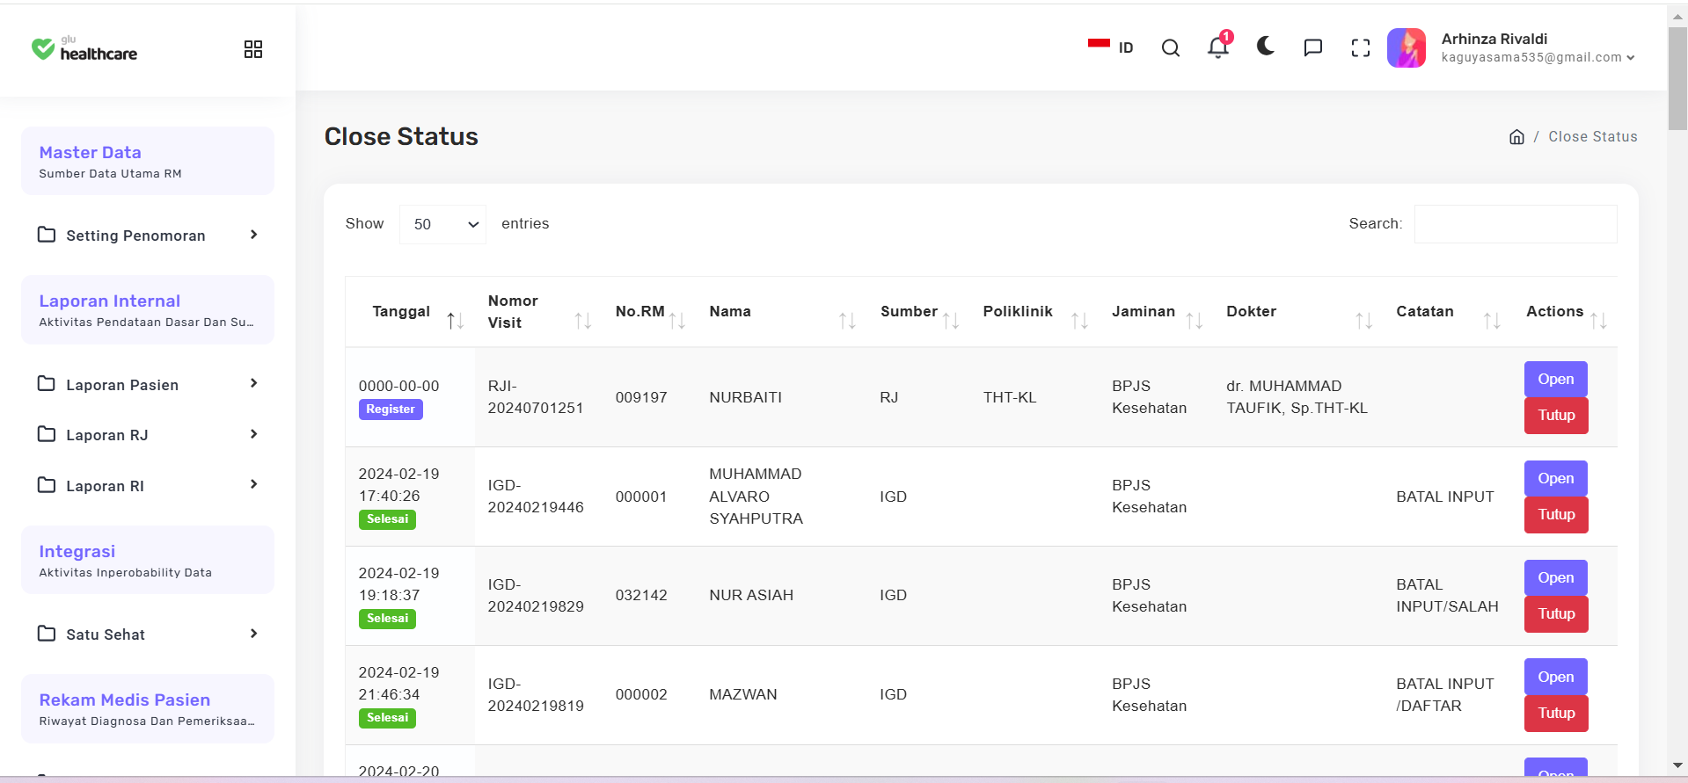Click the Close Status breadcrumb link
This screenshot has width=1688, height=783.
click(x=1593, y=137)
